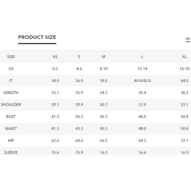The image size is (191, 191).
Task: Select the IT row label
Action: (x=11, y=81)
